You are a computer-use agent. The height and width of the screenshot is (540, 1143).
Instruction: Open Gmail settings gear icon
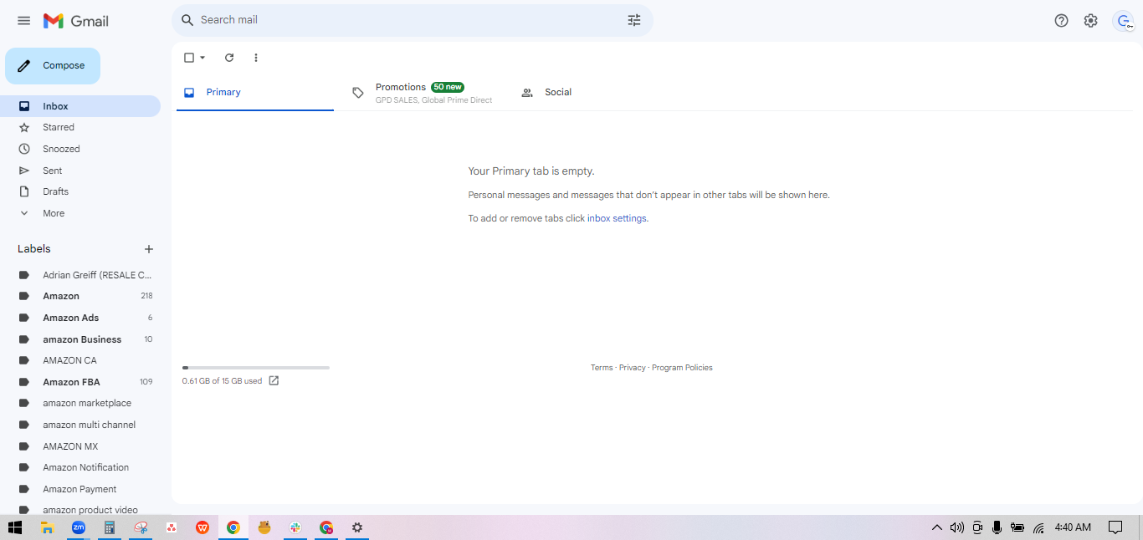coord(1090,21)
